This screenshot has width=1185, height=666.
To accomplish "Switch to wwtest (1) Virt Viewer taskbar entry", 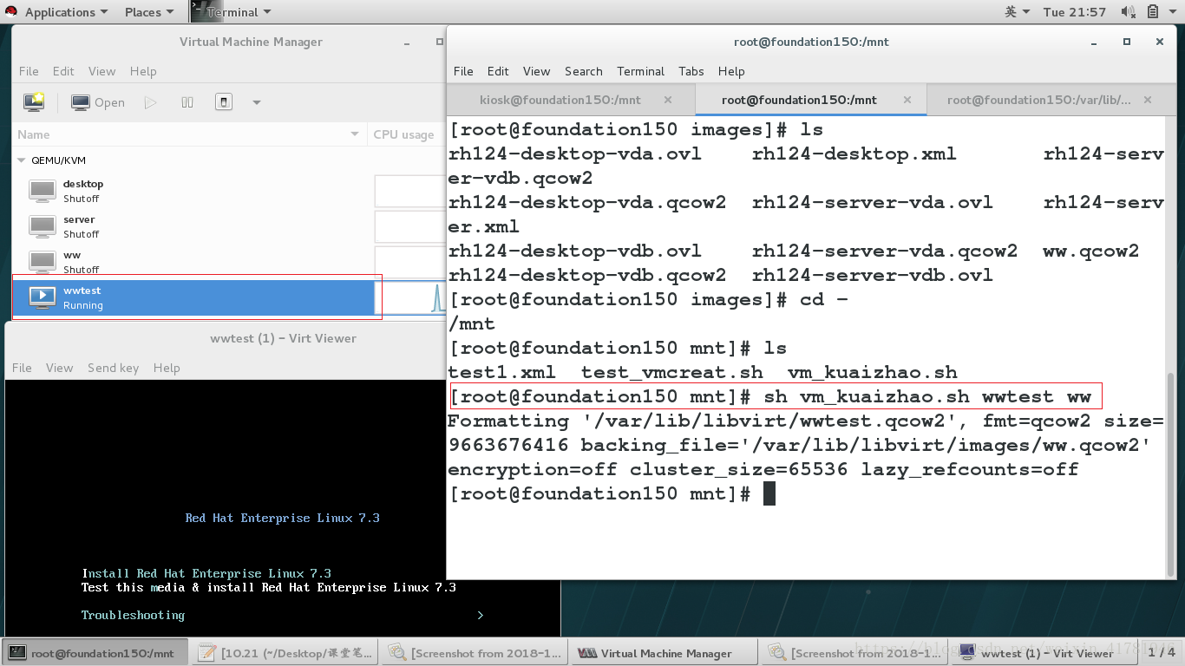I will pos(1044,653).
